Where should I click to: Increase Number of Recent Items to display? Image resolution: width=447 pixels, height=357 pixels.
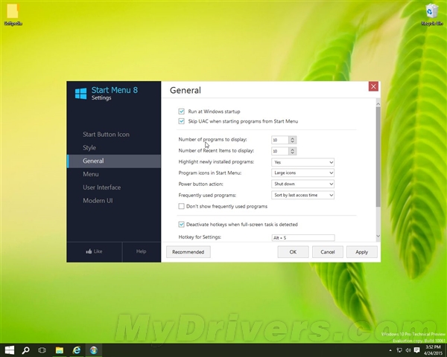point(293,149)
